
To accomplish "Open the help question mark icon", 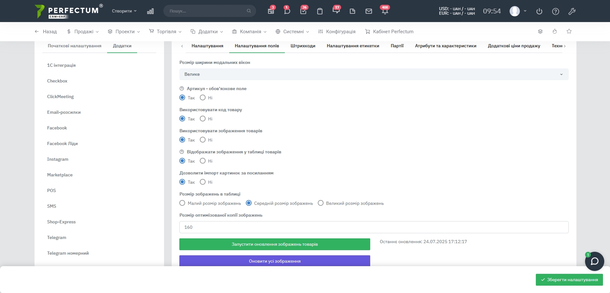I will pyautogui.click(x=556, y=12).
